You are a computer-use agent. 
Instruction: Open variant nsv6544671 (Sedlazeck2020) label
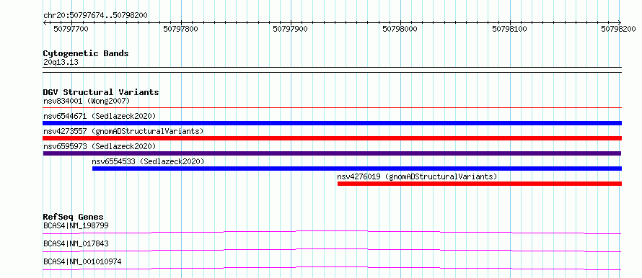coord(100,116)
